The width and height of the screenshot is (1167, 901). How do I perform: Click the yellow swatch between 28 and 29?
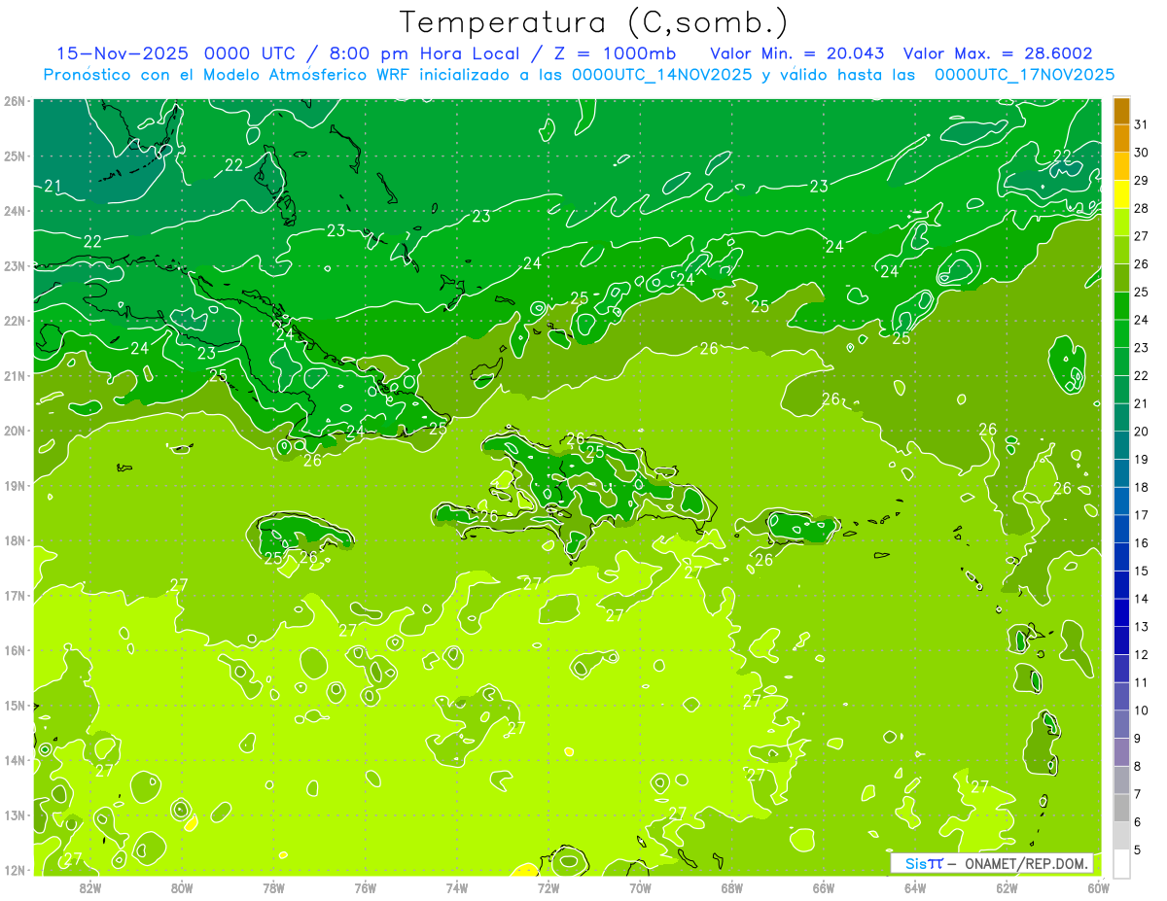click(1121, 194)
